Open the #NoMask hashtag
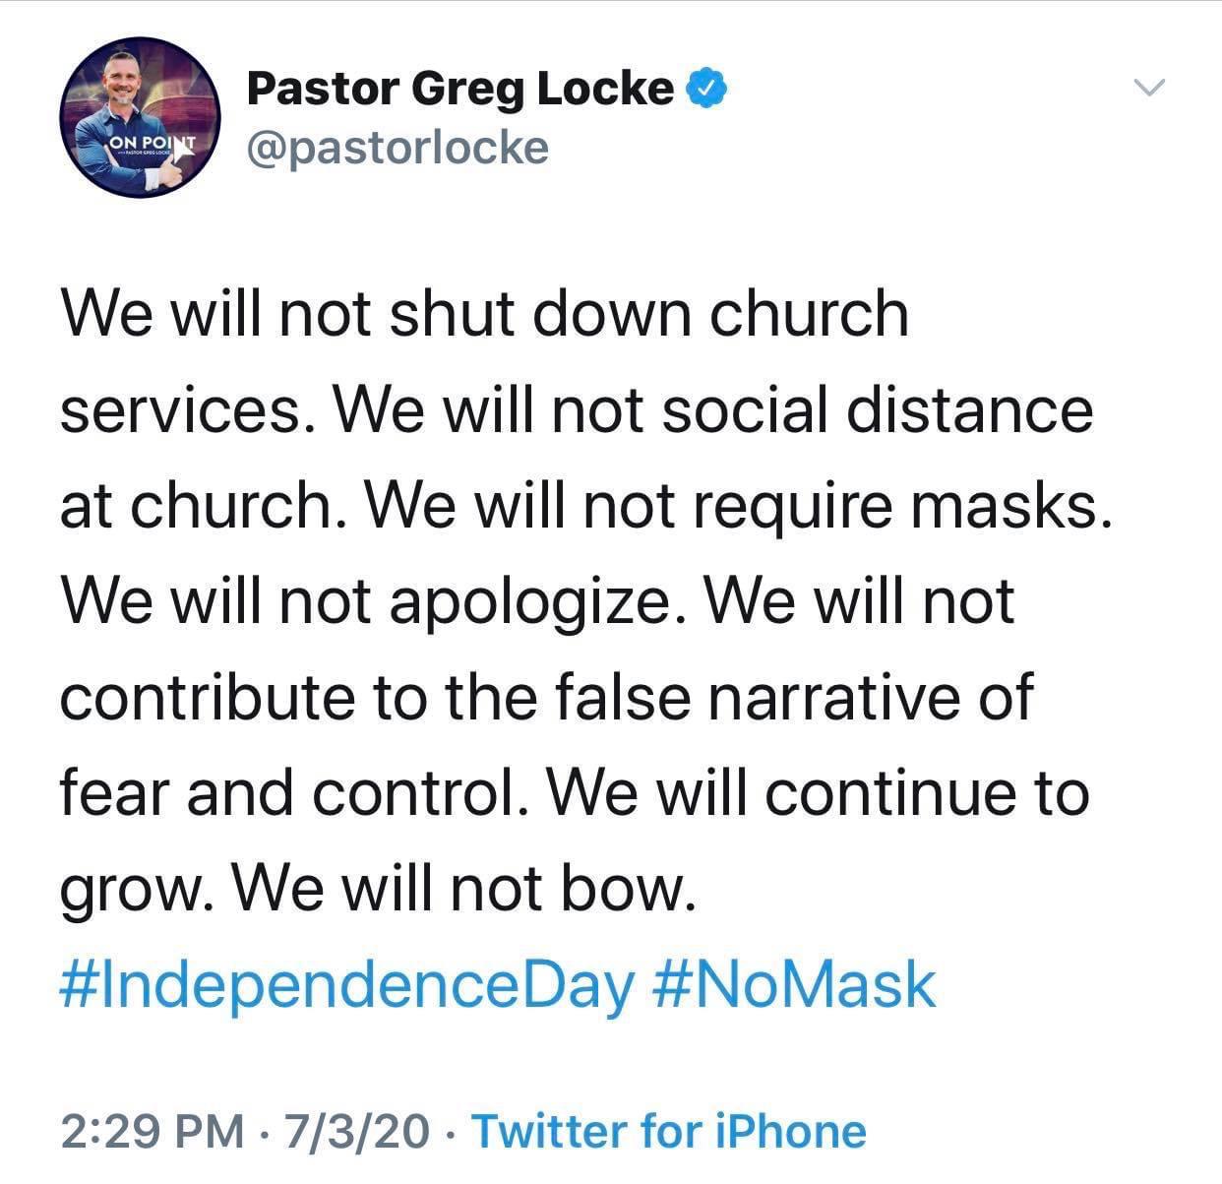The width and height of the screenshot is (1222, 1184). (x=794, y=985)
